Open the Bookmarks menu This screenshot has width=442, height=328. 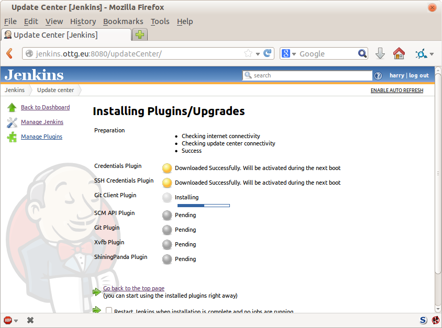coord(123,21)
